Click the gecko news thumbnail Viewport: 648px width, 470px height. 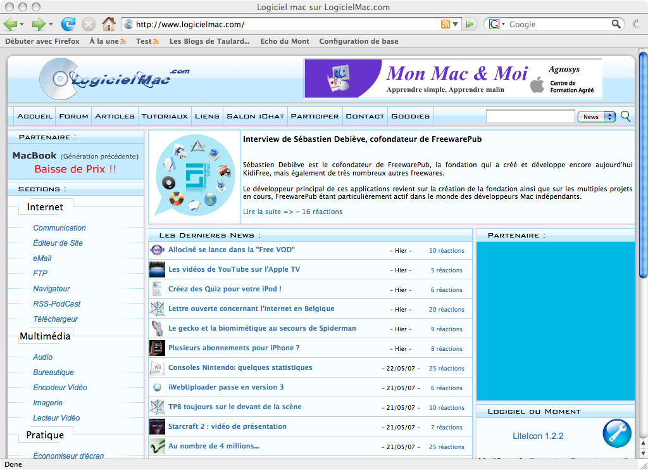pyautogui.click(x=157, y=329)
